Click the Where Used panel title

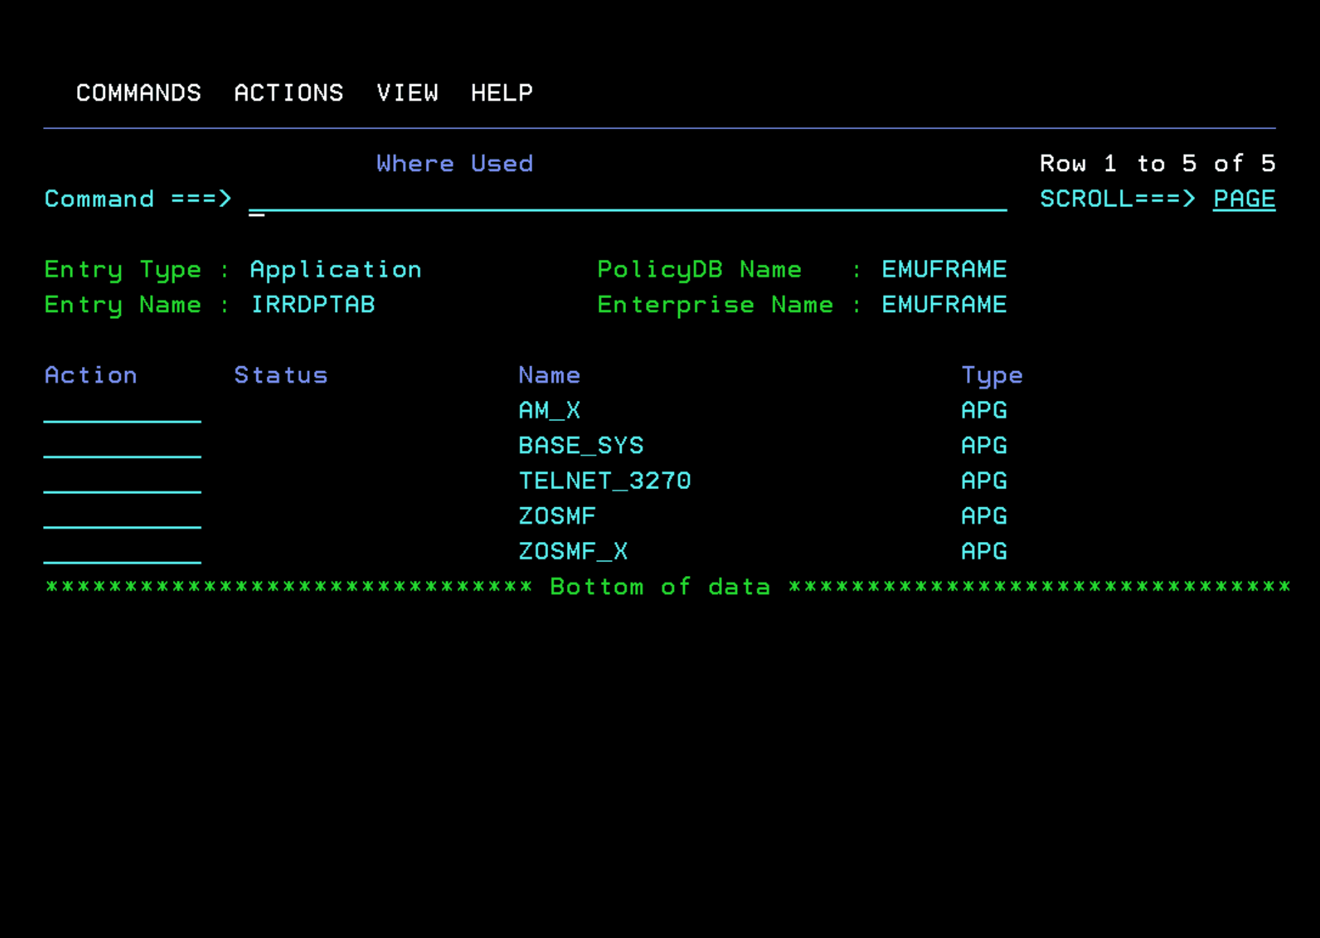(454, 163)
